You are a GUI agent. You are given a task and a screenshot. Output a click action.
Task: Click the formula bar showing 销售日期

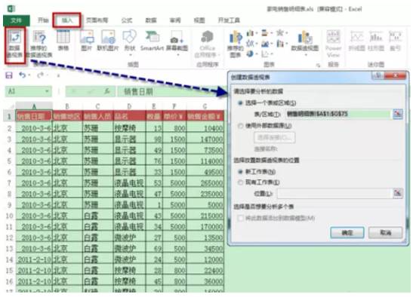click(x=171, y=91)
